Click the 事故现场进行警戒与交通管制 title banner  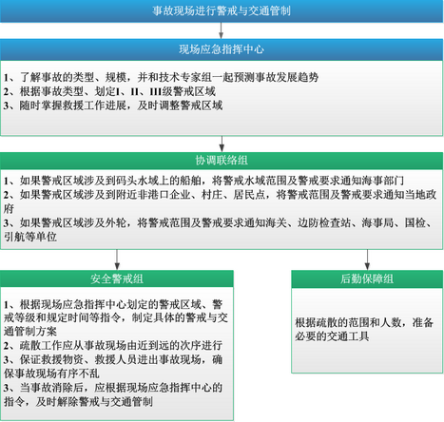pos(222,11)
